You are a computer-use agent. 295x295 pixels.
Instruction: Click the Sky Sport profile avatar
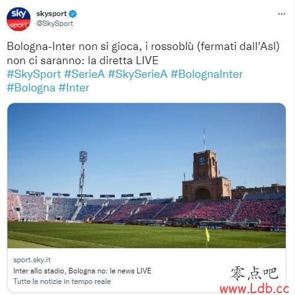pyautogui.click(x=19, y=19)
